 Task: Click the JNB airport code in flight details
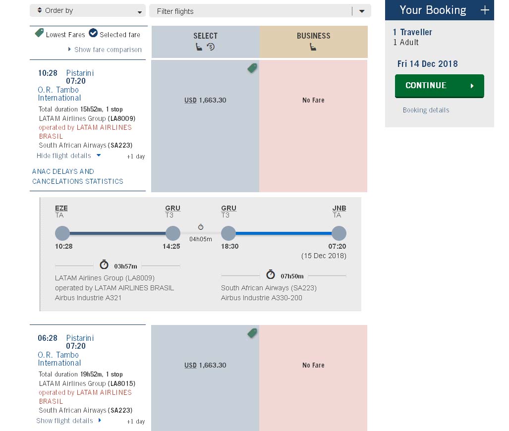(x=339, y=208)
